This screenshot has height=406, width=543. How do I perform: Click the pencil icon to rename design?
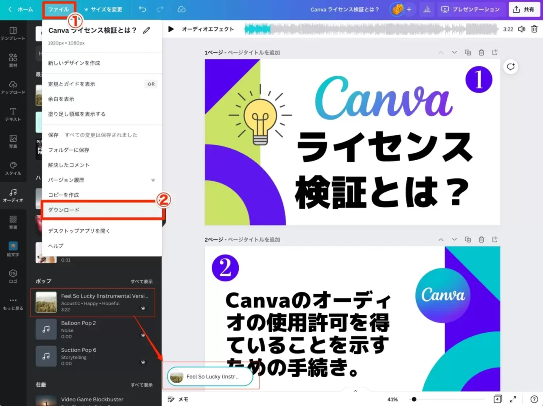coord(146,30)
